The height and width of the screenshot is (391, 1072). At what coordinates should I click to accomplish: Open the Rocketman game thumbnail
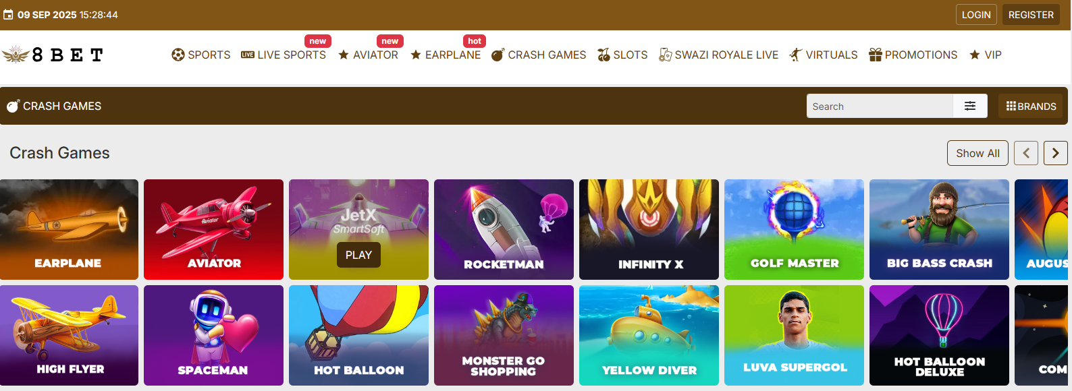[504, 229]
